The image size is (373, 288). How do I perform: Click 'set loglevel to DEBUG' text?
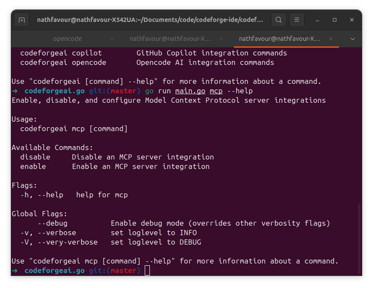click(156, 242)
